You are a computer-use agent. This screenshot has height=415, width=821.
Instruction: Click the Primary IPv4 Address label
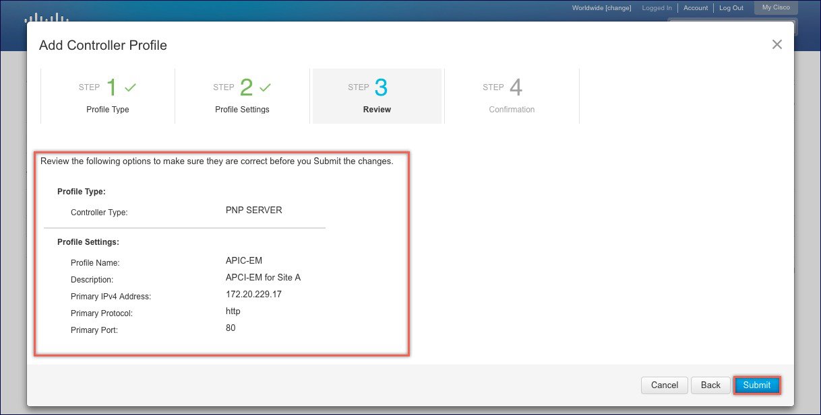tap(111, 297)
